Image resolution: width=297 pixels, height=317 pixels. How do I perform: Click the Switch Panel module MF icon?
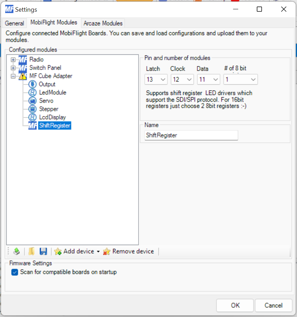click(23, 68)
